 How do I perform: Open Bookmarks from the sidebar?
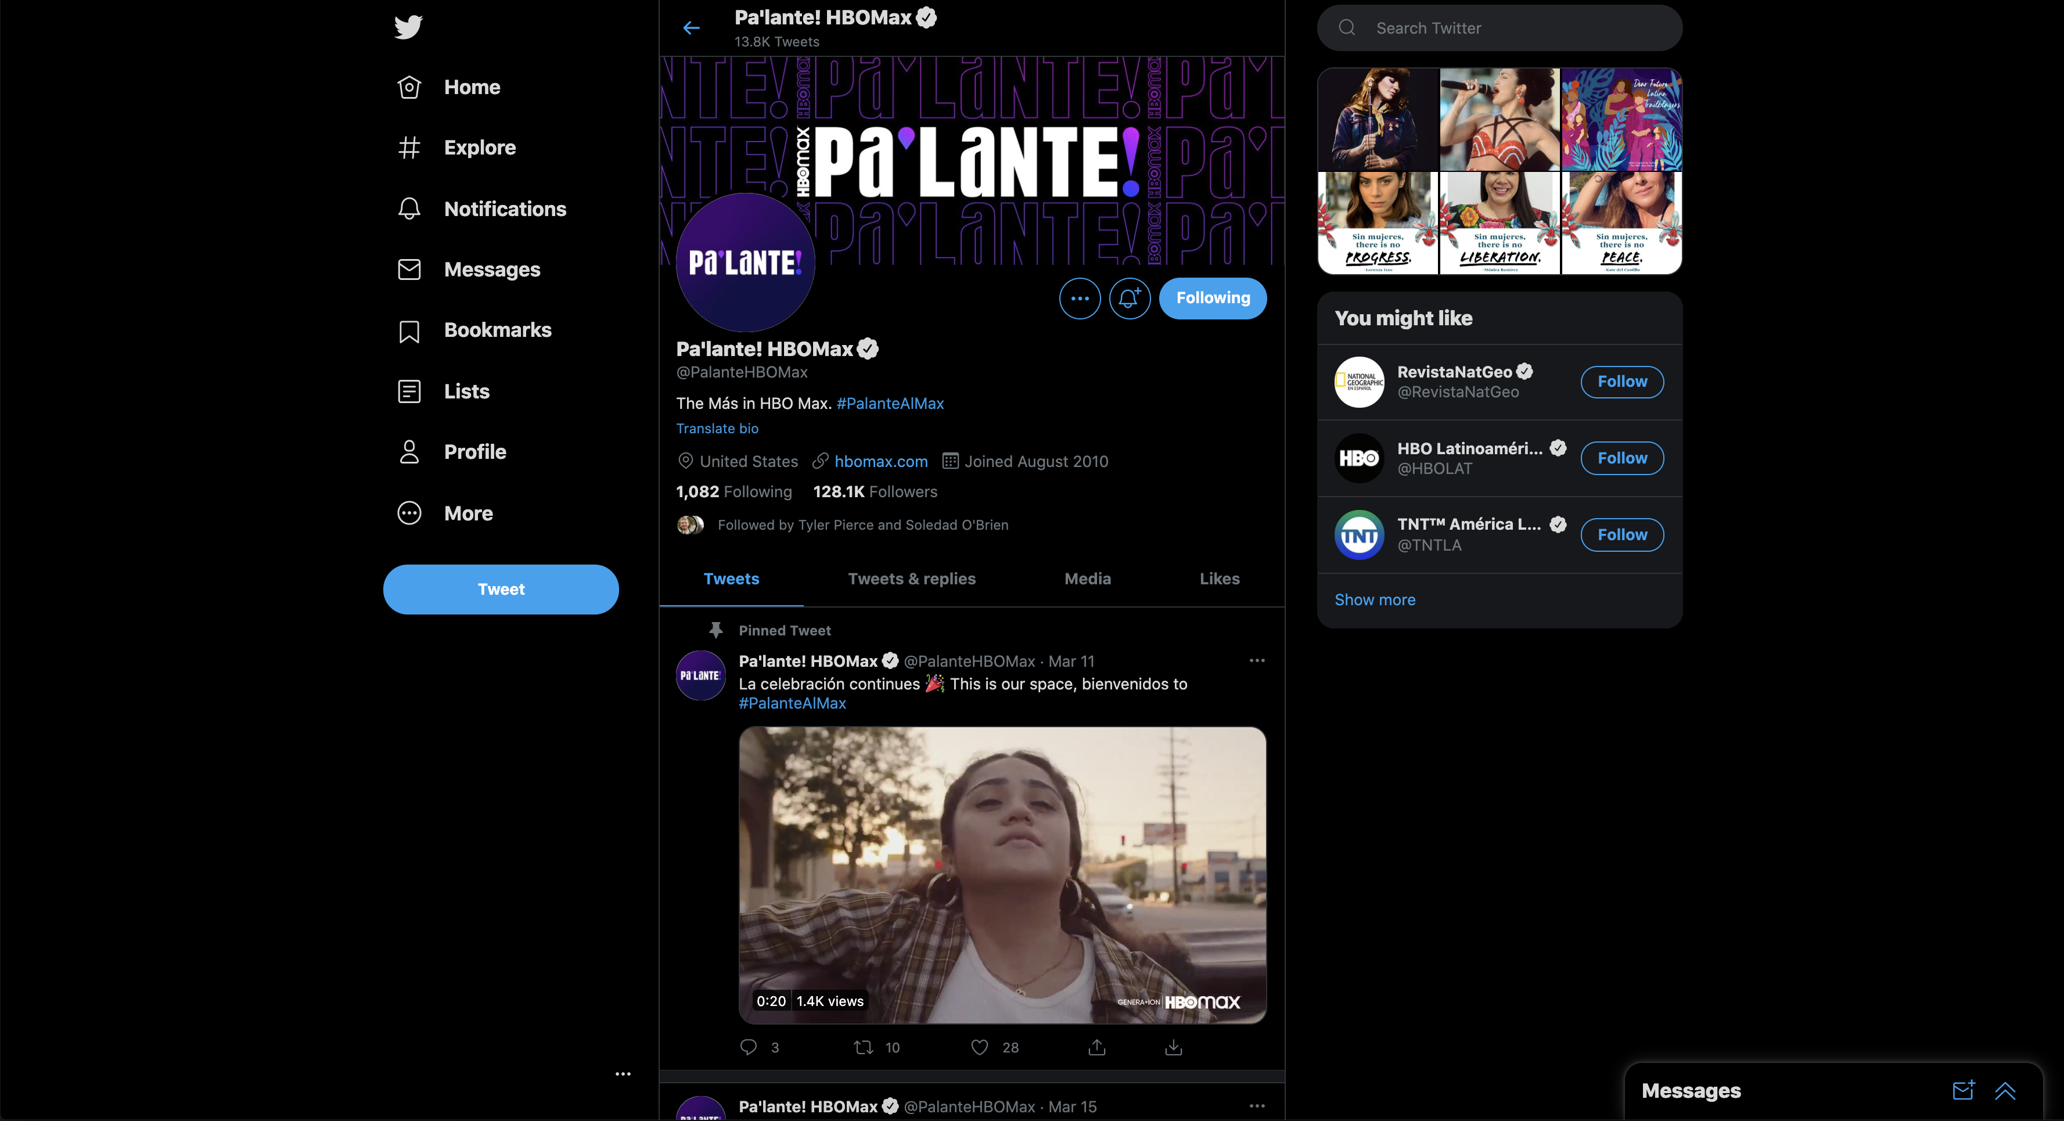pos(497,330)
